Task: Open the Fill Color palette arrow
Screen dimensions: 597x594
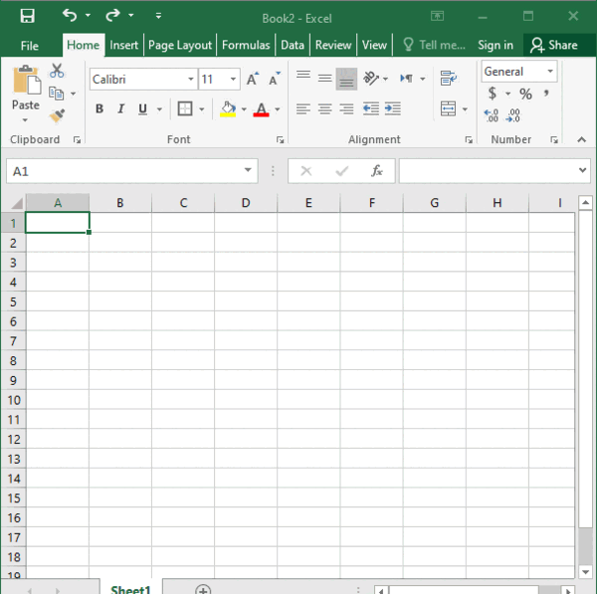Action: (x=244, y=109)
